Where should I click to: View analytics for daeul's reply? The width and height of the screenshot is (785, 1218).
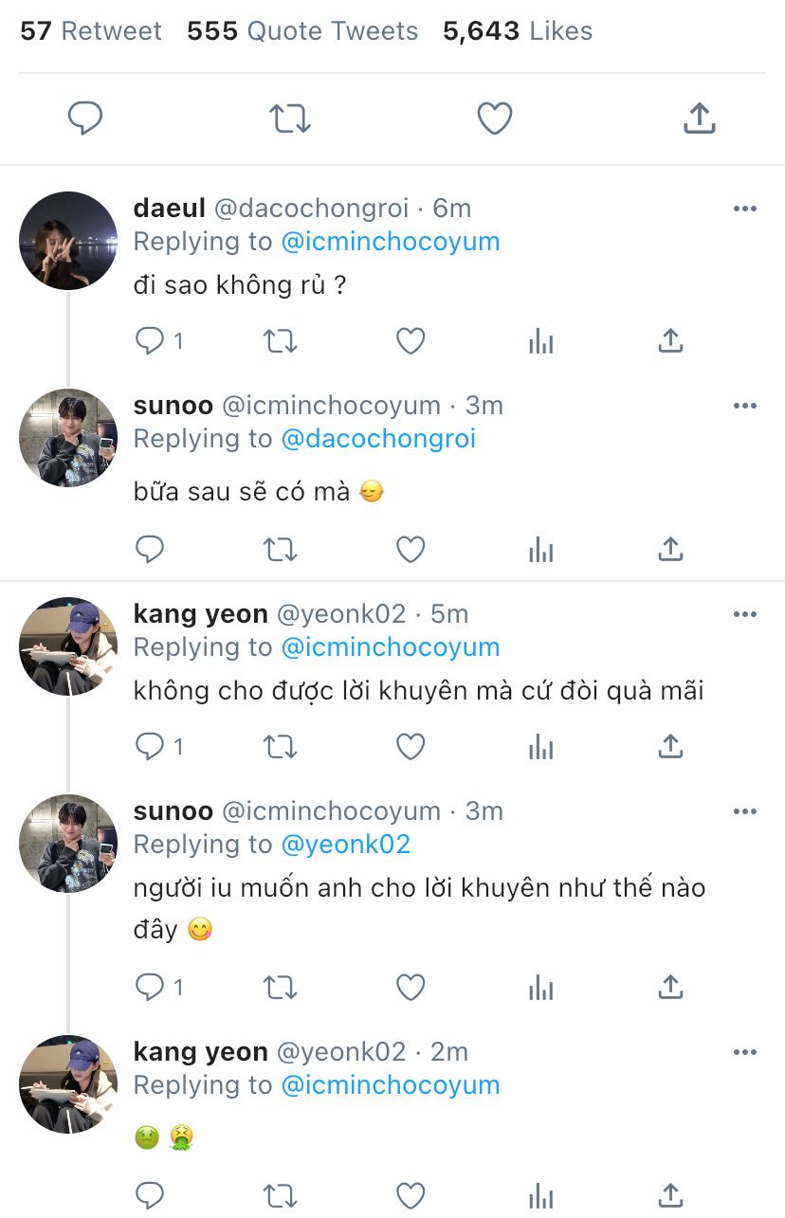(x=540, y=341)
